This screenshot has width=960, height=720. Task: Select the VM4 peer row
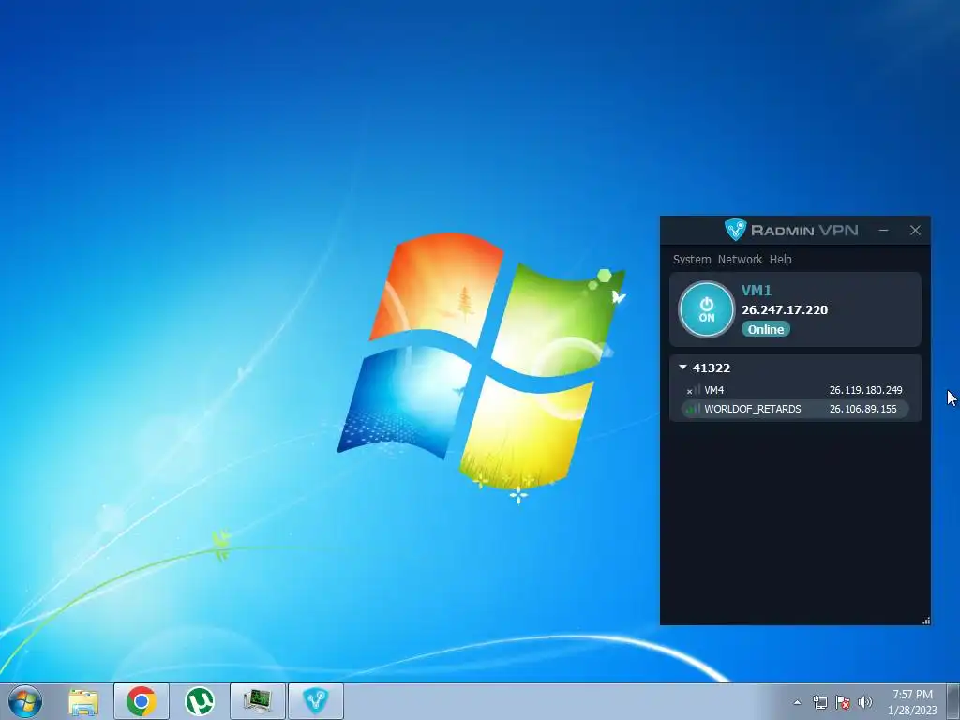click(795, 390)
